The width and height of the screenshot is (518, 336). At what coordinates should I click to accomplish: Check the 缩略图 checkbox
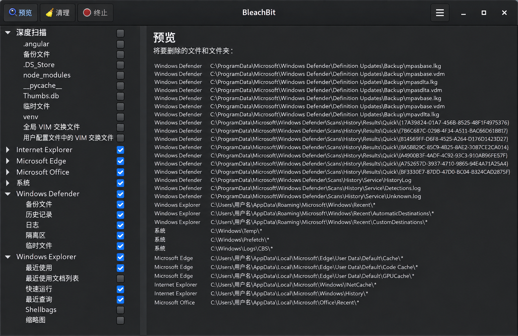tap(120, 320)
